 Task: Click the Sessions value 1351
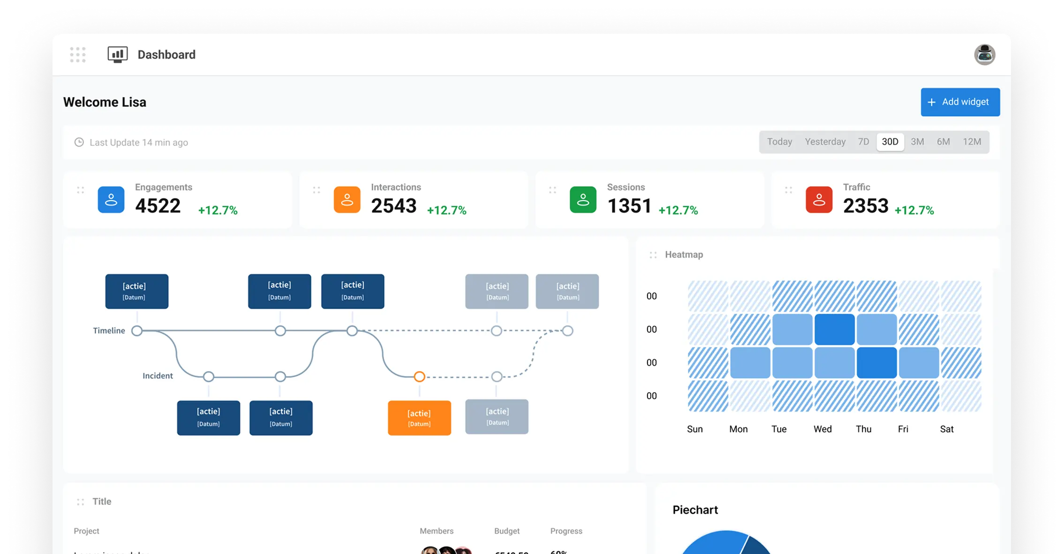[629, 206]
